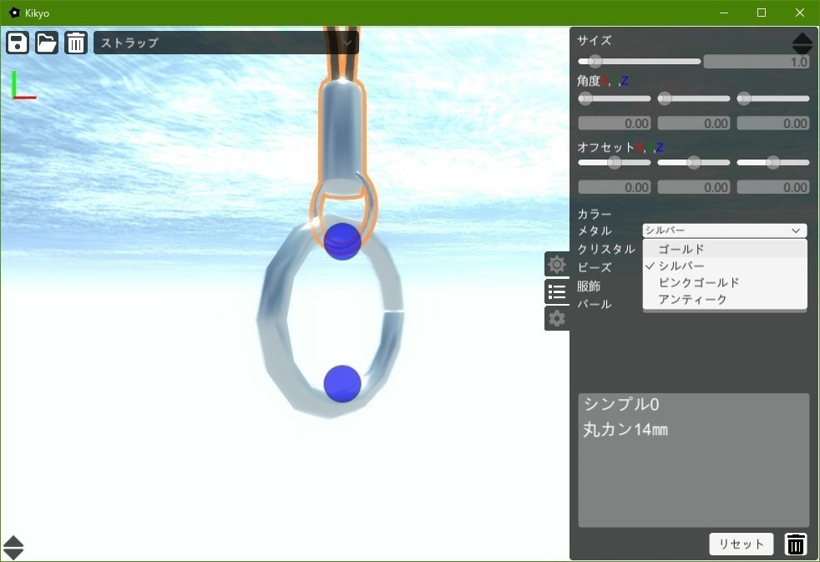Click the up/down arrows at bottom-left corner
Viewport: 820px width, 562px height.
[x=13, y=547]
